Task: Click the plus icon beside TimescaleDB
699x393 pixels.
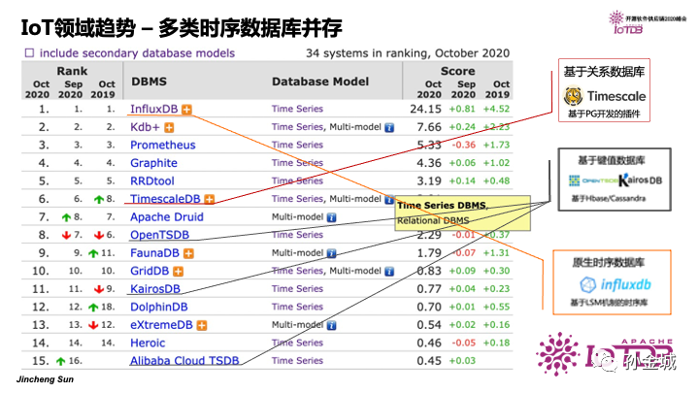Action: pyautogui.click(x=209, y=199)
